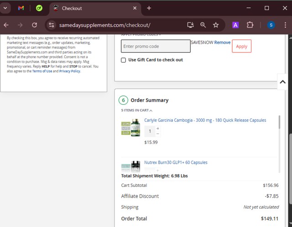The image size is (292, 227).
Task: Increase Garcinia Cambogia quantity with plus
Action: pos(158,129)
